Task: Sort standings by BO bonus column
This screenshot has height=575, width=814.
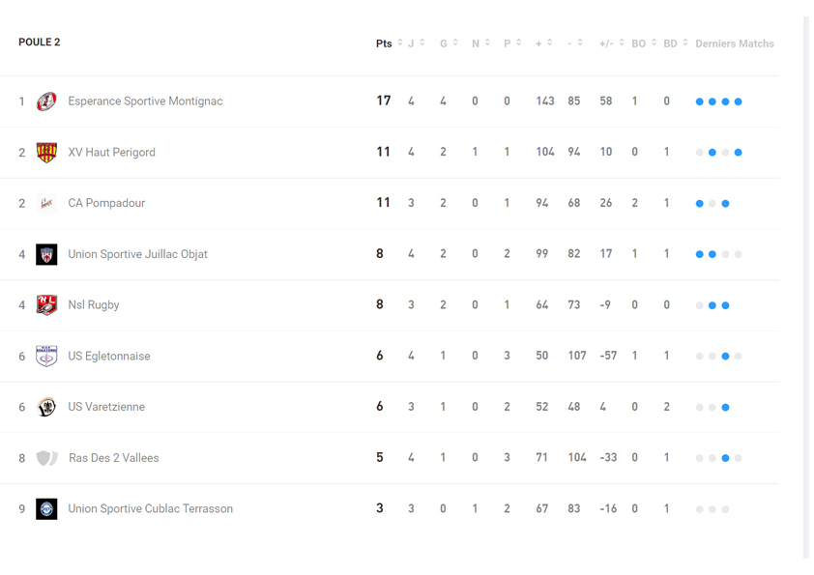Action: click(644, 43)
